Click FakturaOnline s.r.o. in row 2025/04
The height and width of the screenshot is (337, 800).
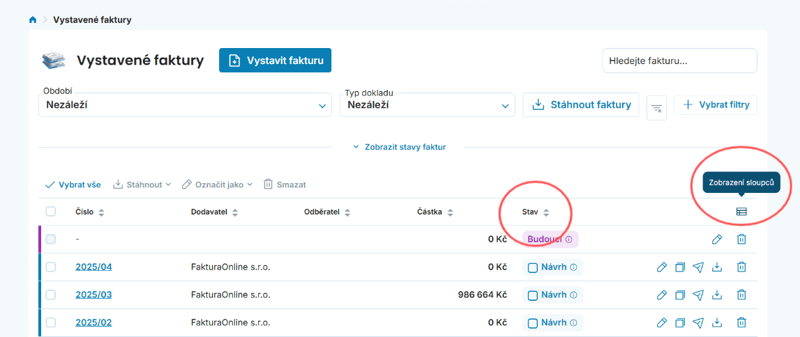(x=230, y=267)
